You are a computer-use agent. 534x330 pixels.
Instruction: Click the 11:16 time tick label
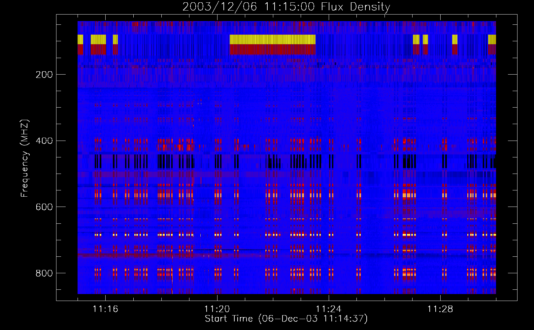105,309
